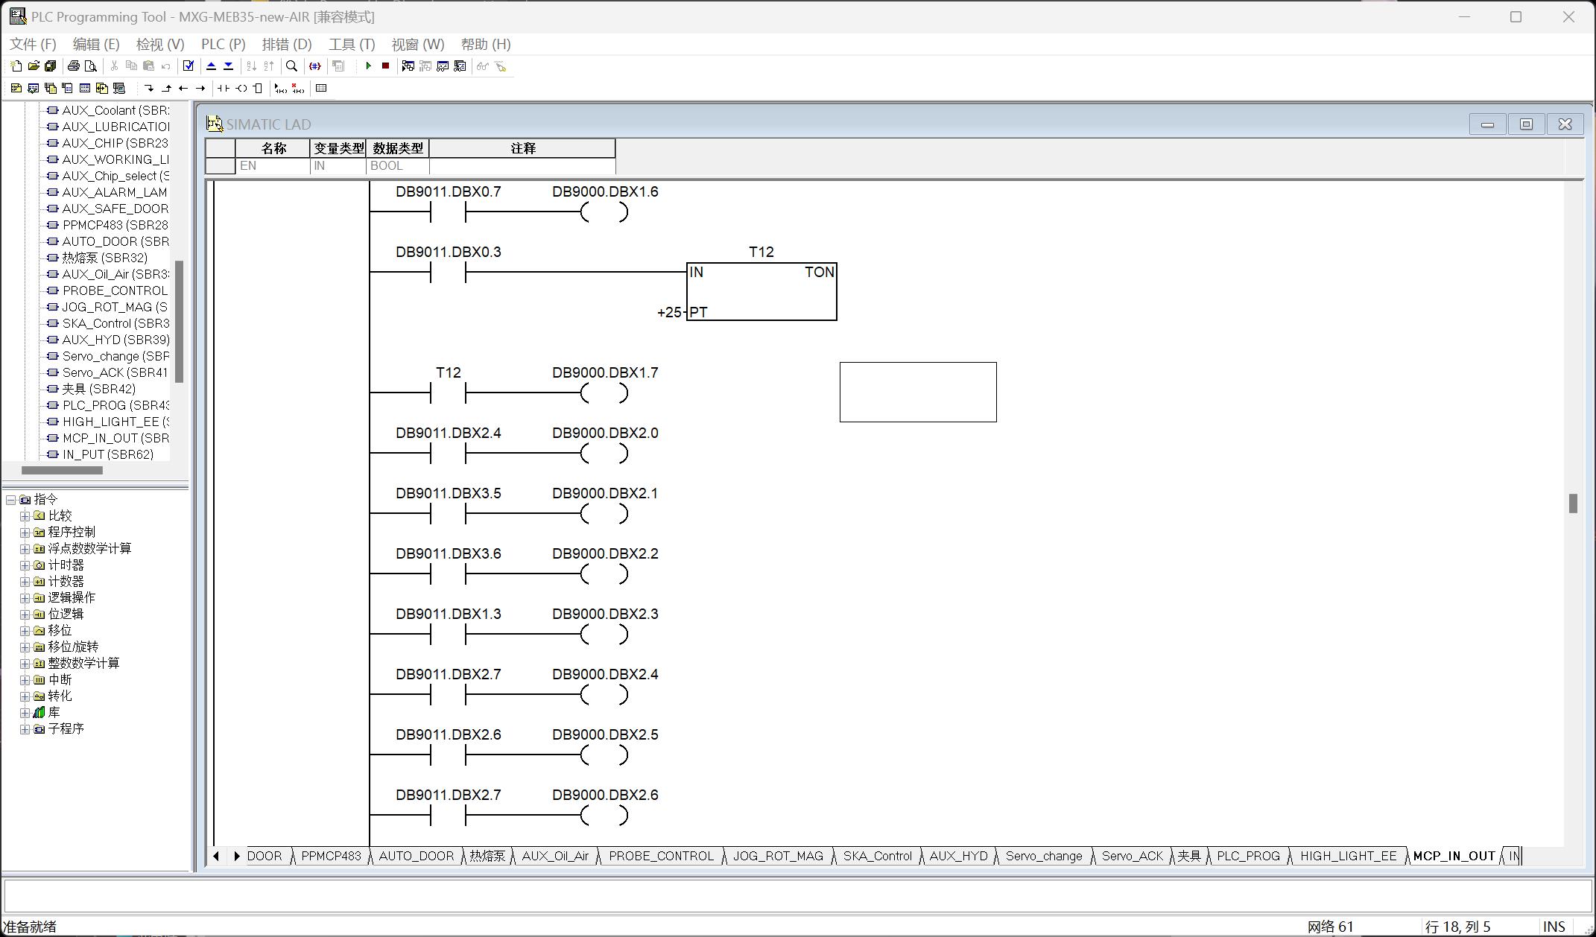
Task: Switch to the 热熔泵 tab
Action: [x=487, y=857]
